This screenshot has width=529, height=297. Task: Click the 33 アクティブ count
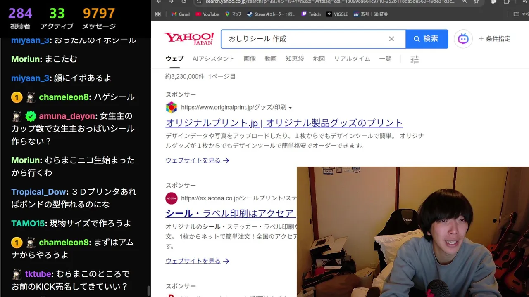coord(57,19)
